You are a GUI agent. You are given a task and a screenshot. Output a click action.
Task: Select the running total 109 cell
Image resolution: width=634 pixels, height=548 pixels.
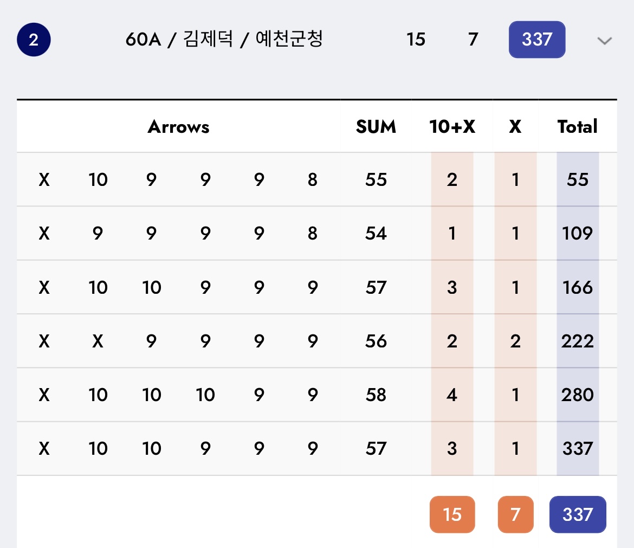(577, 233)
